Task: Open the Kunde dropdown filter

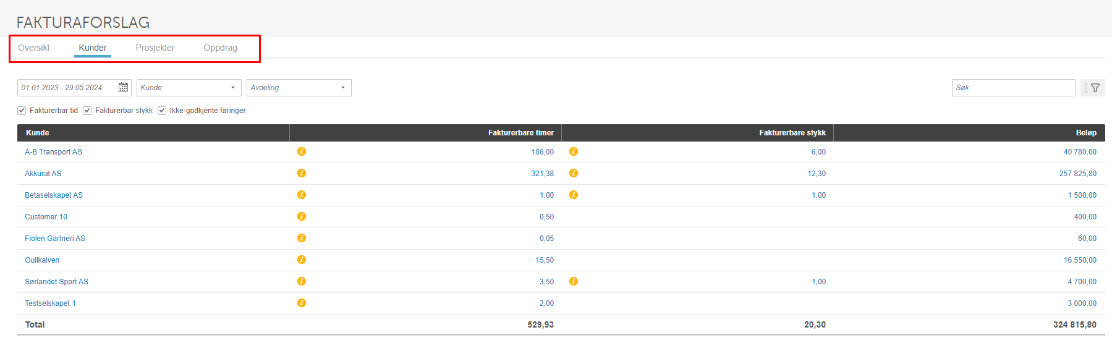Action: 189,88
